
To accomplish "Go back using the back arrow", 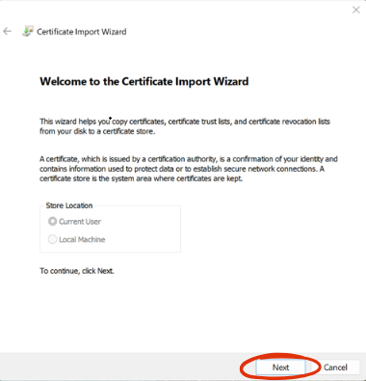I will tap(7, 31).
